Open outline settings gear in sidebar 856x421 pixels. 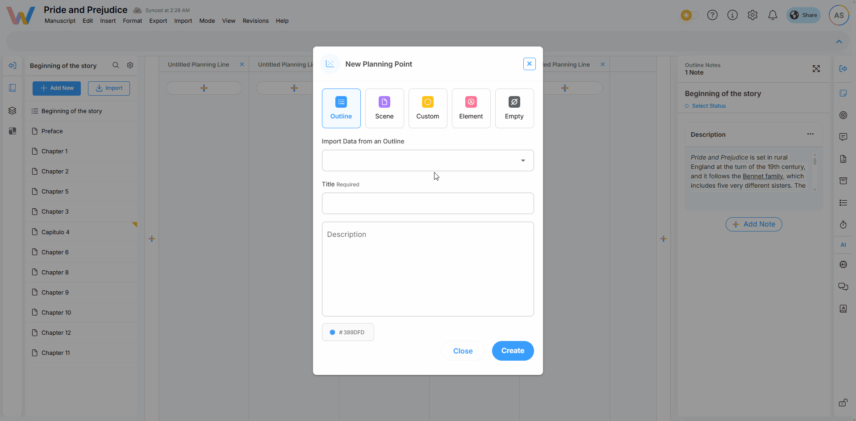(130, 65)
